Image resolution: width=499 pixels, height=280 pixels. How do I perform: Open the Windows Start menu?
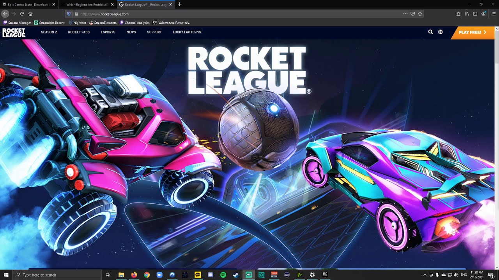click(x=6, y=275)
